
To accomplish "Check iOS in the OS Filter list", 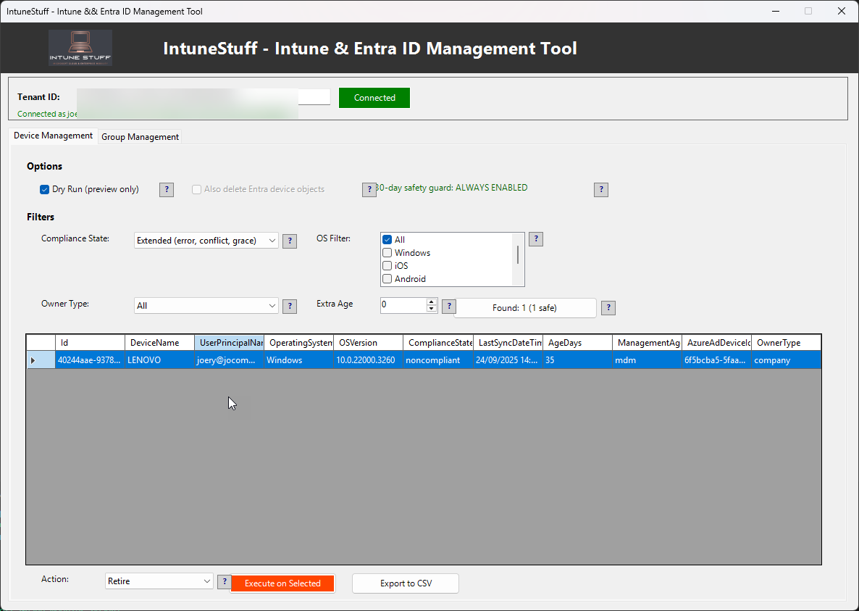I will click(387, 265).
